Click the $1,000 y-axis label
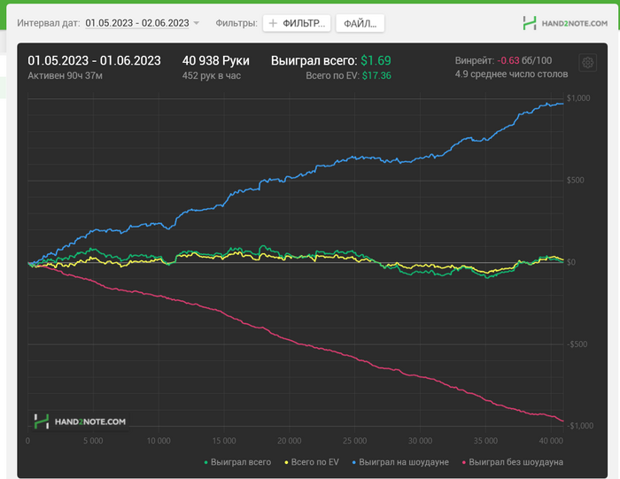620x479 pixels. (578, 98)
